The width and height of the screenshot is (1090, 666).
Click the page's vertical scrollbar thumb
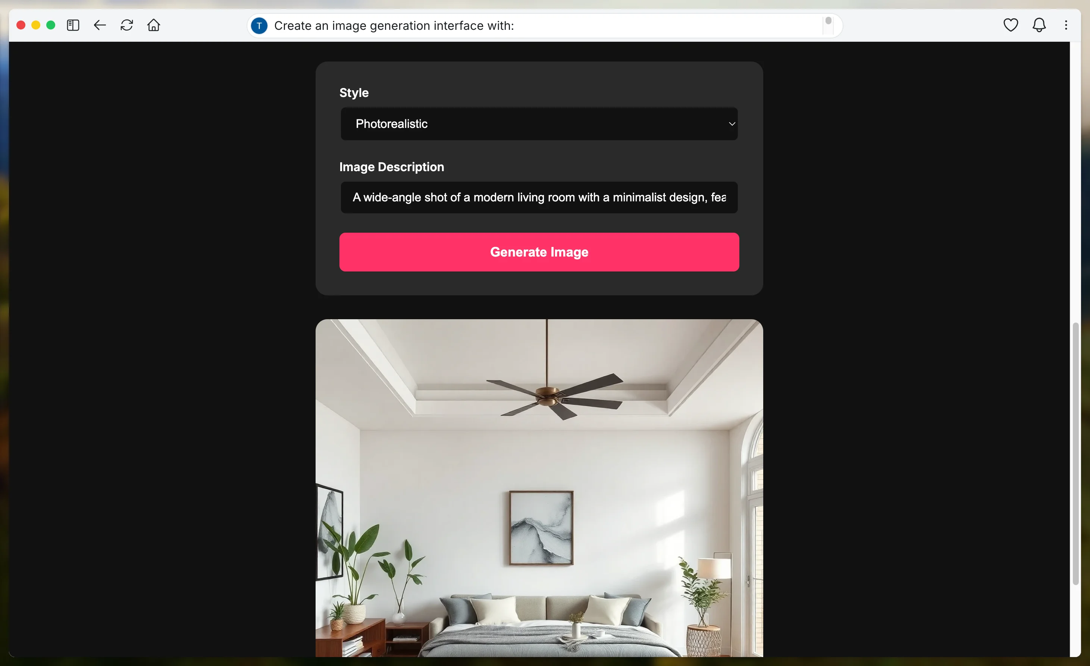[1076, 454]
